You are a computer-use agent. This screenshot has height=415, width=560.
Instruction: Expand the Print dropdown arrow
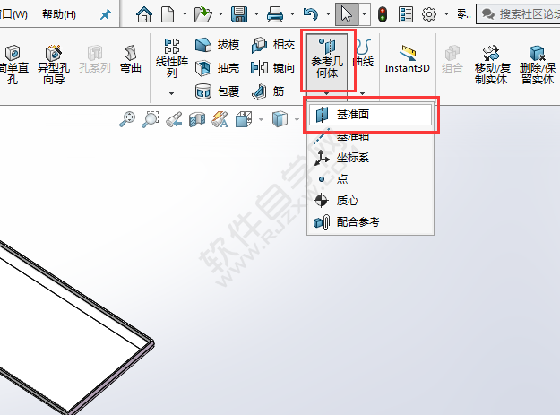pos(292,14)
